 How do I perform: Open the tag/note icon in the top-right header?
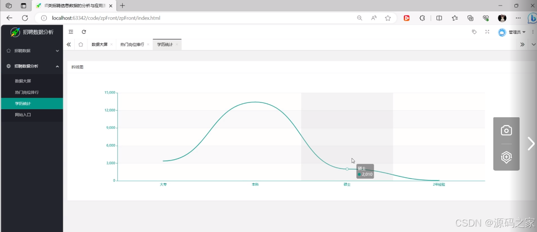click(474, 32)
